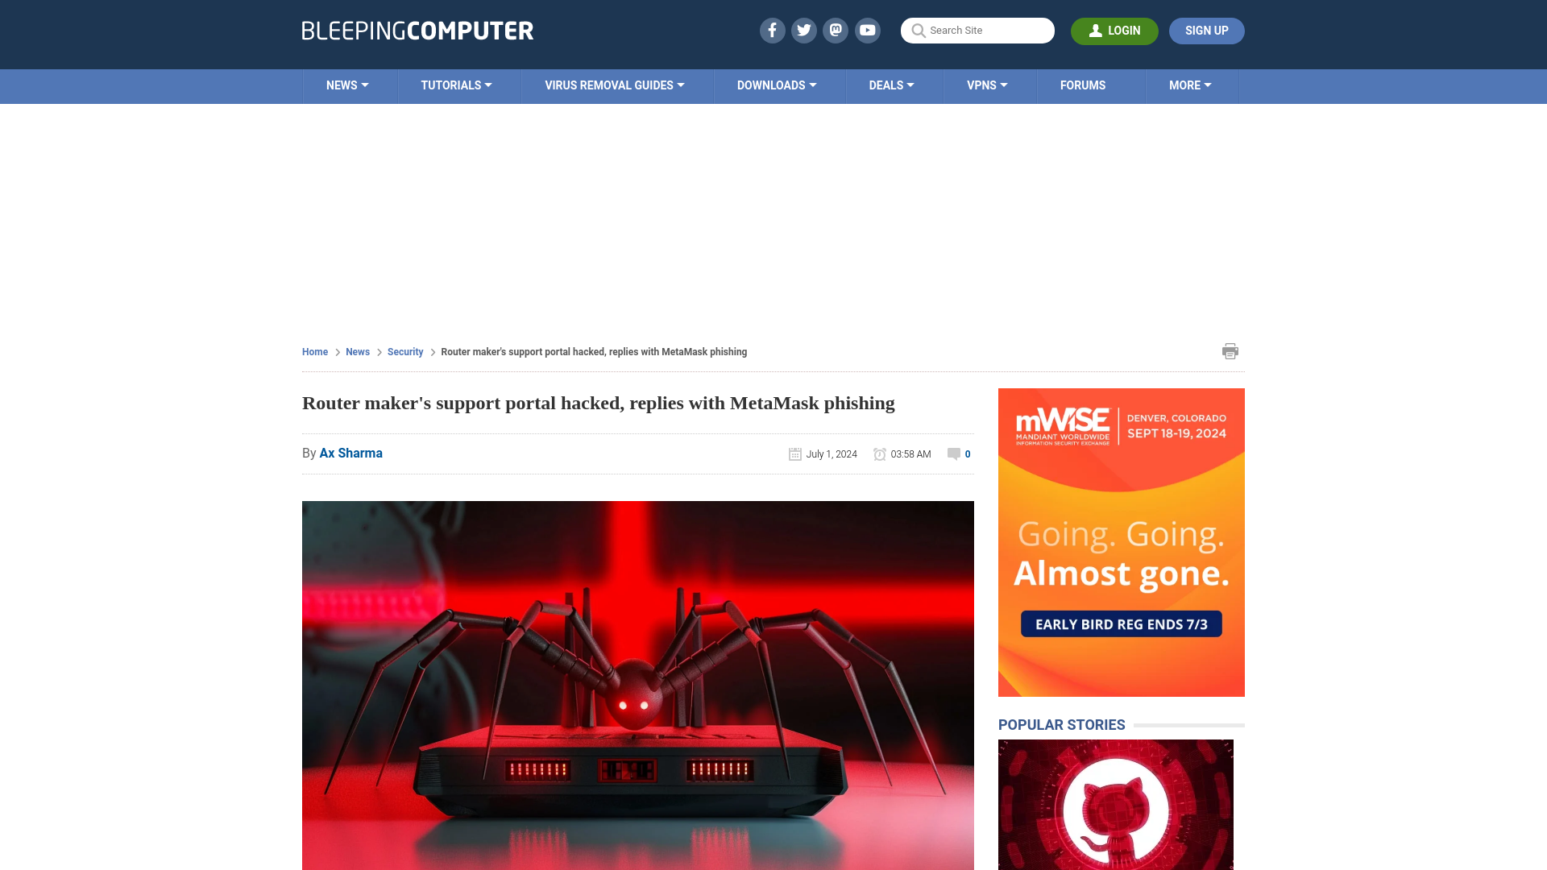
Task: Click the VPNS menu item
Action: pos(987,85)
